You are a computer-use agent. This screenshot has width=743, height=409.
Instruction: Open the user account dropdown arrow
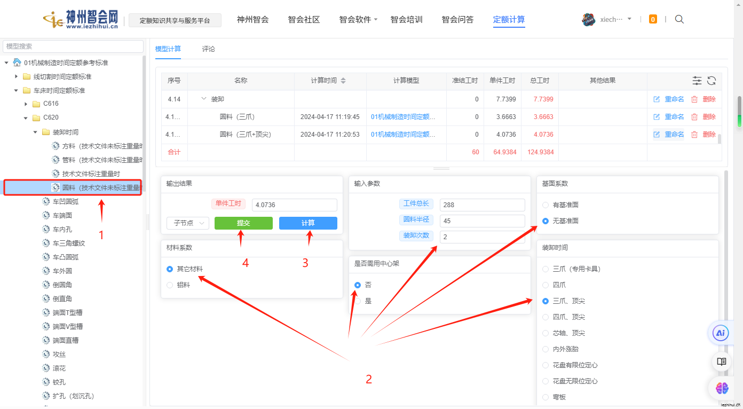(629, 19)
